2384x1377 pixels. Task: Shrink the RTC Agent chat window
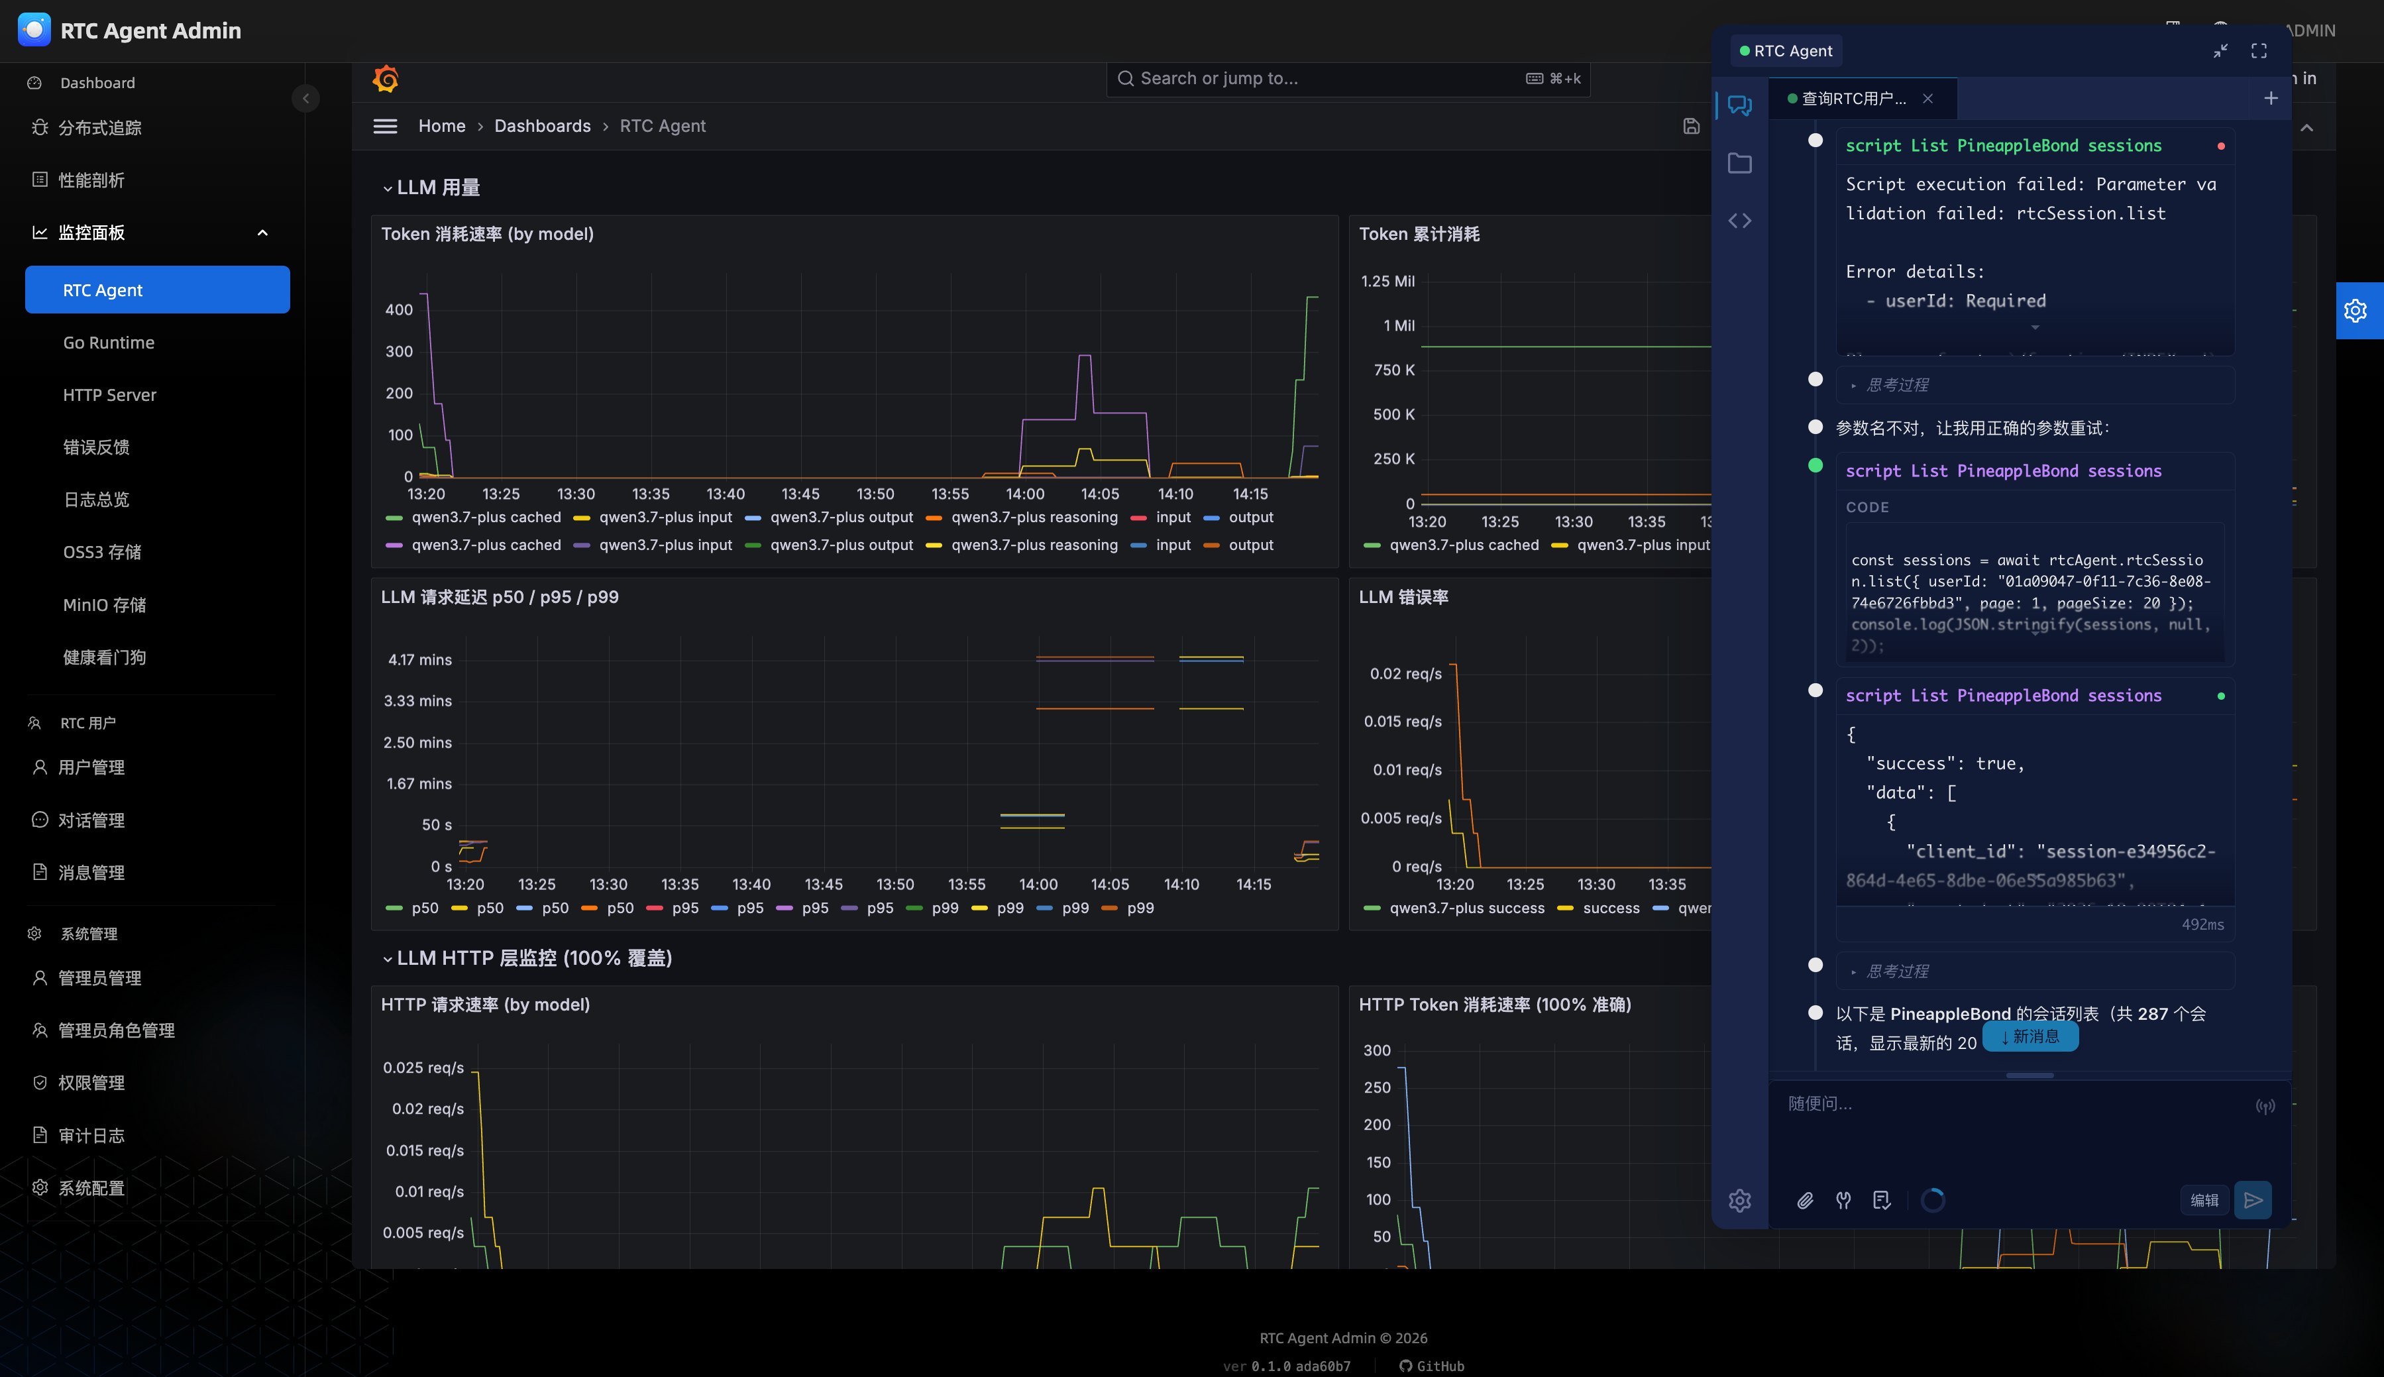[2220, 51]
